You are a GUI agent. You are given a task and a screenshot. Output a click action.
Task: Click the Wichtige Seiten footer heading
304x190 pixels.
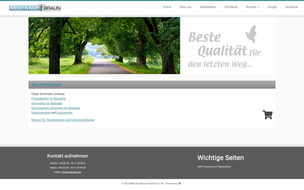220,158
